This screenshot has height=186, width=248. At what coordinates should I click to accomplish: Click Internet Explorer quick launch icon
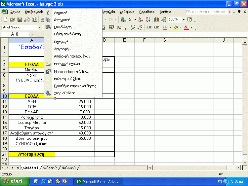(x=43, y=181)
